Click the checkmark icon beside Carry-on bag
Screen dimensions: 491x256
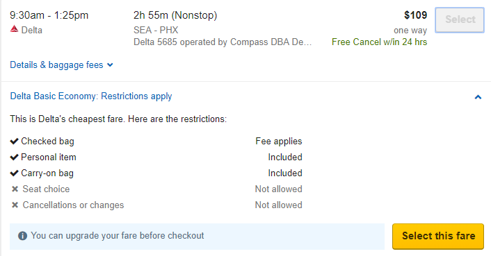coord(14,173)
